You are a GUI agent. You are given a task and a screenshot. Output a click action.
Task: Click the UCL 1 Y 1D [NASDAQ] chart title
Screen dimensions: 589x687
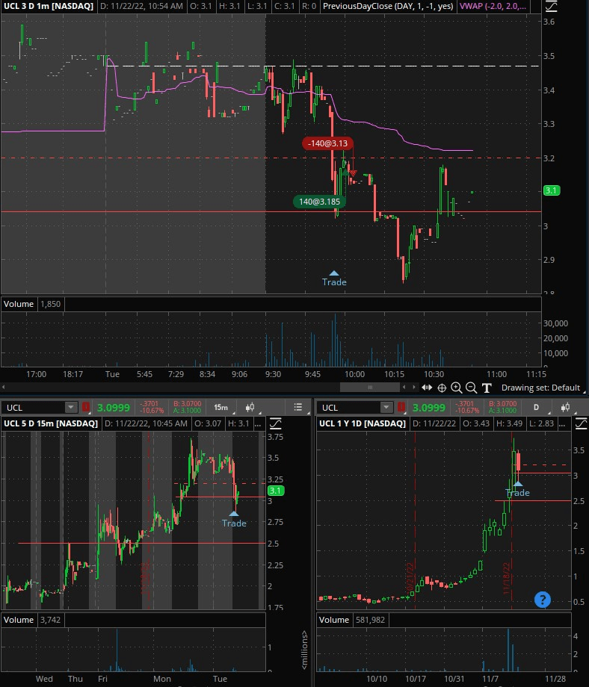tap(363, 423)
